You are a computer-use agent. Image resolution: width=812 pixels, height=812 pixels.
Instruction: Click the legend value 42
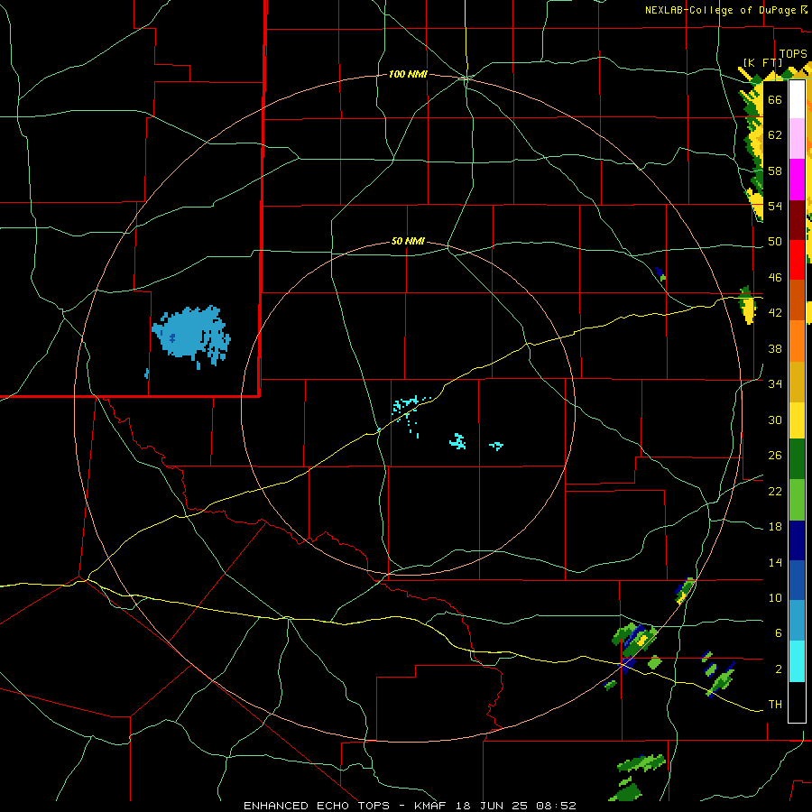[x=775, y=313]
